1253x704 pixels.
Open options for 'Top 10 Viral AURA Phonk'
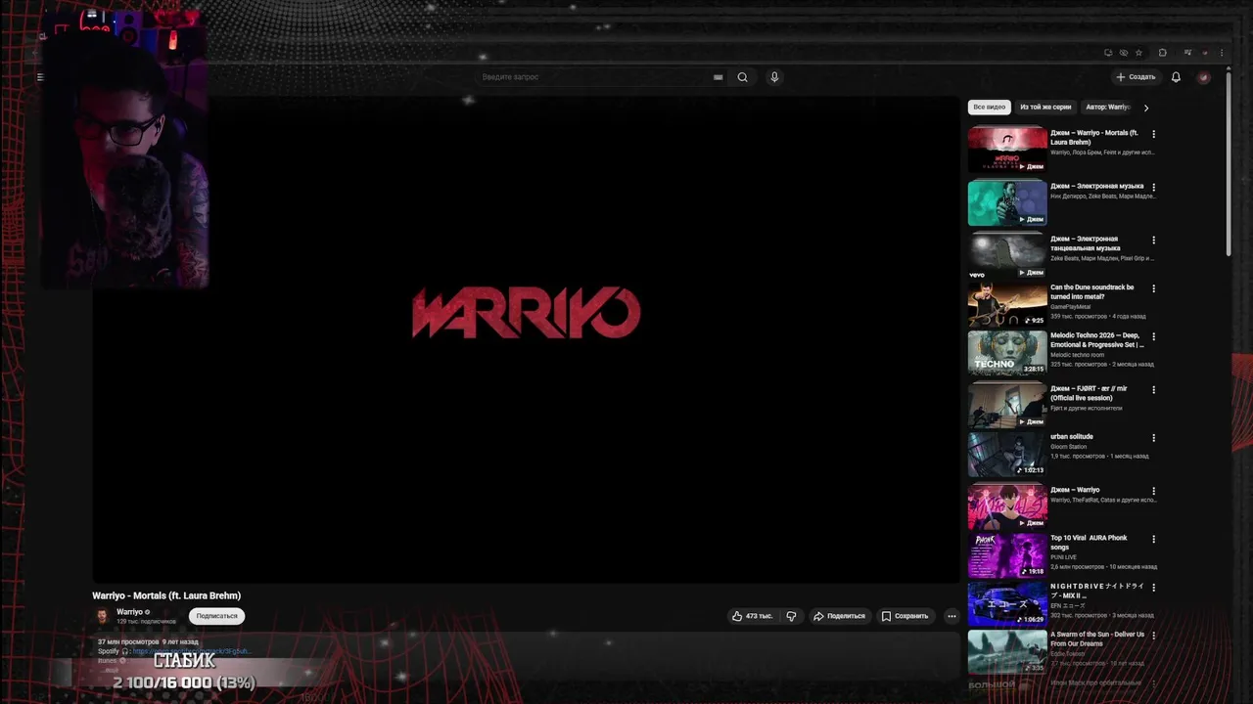1153,539
